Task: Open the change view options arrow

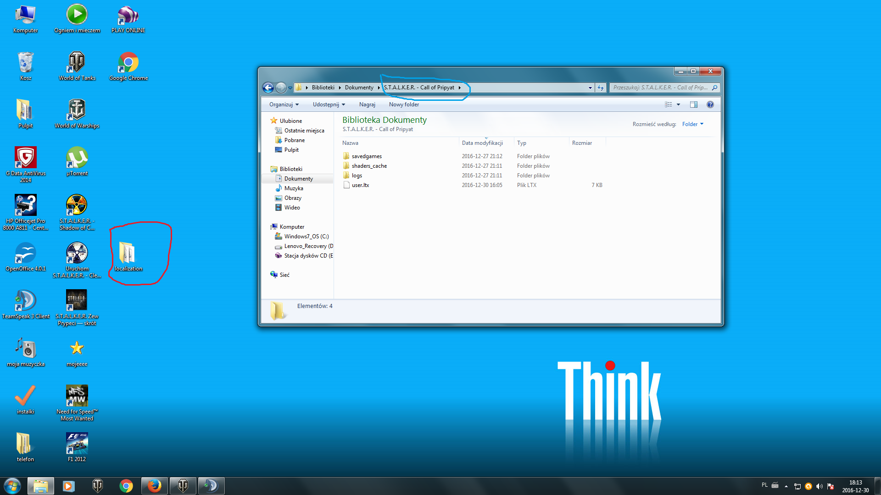Action: pos(678,104)
